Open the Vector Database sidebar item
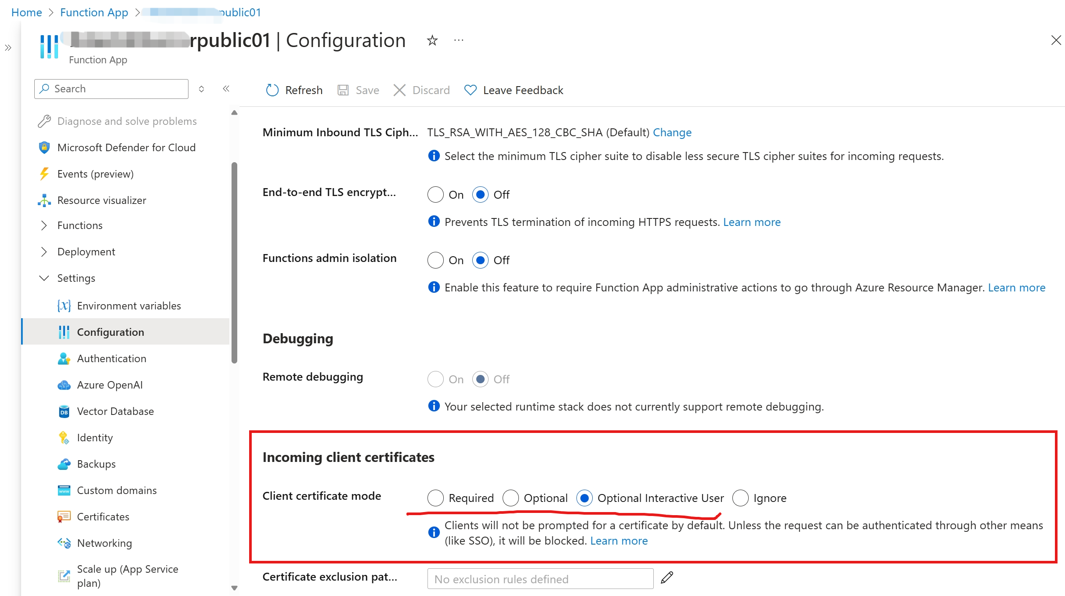The width and height of the screenshot is (1065, 596). 115,411
